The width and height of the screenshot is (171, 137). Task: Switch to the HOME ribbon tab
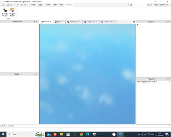pyautogui.click(x=33, y=5)
